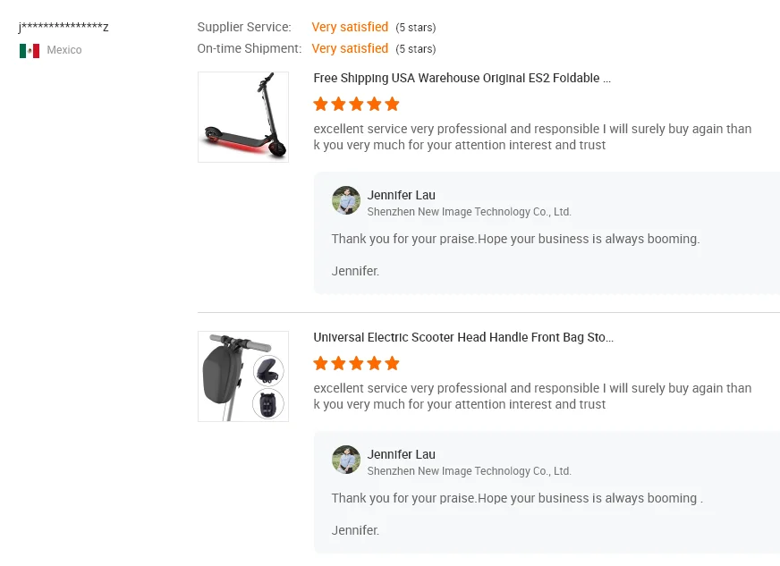Open the scooter front bag product thumbnail
780x566 pixels.
point(243,376)
